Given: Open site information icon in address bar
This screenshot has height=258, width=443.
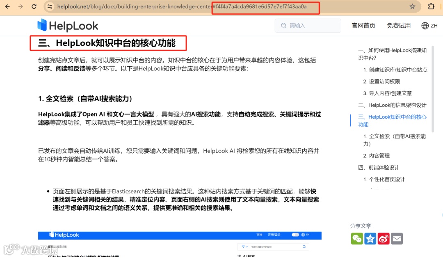Looking at the screenshot, I should tap(50, 7).
